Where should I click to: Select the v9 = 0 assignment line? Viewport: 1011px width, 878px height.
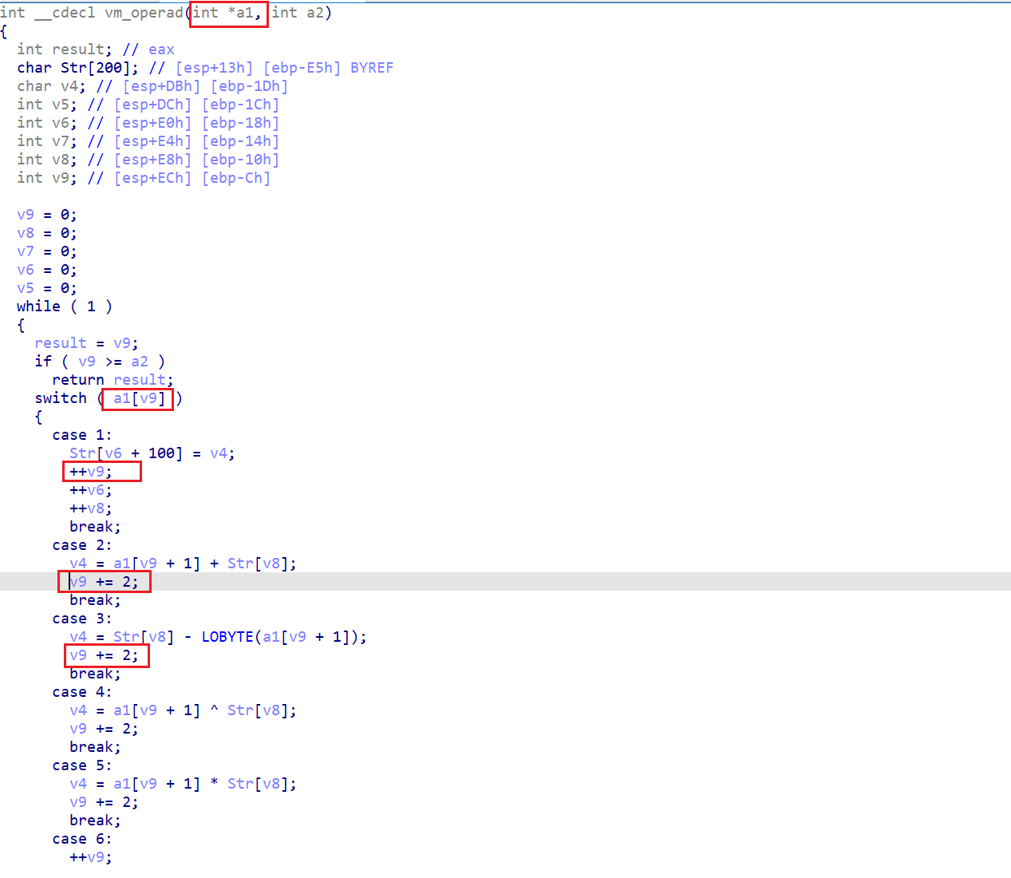pos(47,215)
